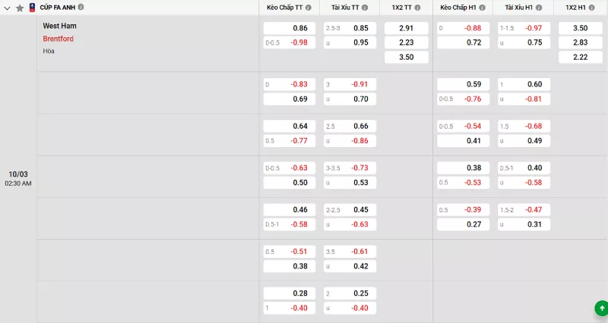Click info icon beside Tài Xỉu TT
The height and width of the screenshot is (323, 608).
coord(364,8)
